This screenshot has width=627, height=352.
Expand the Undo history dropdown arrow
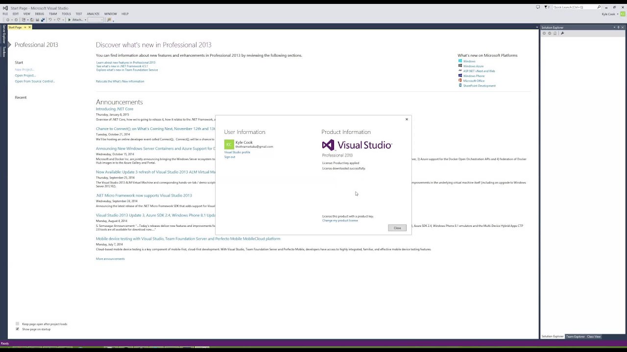pos(54,20)
